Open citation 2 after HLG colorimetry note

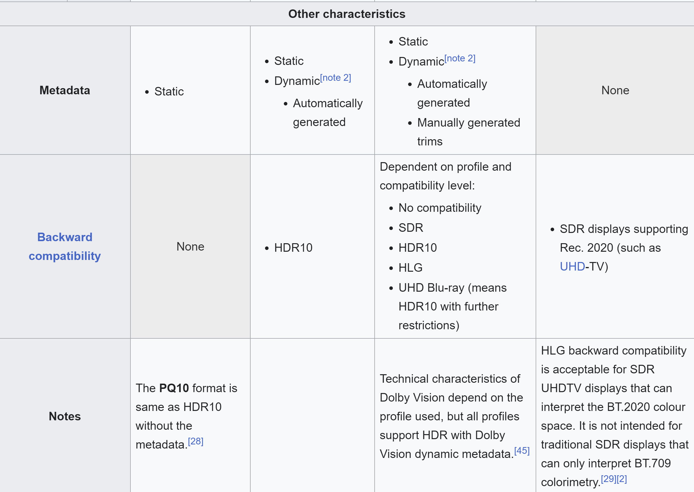pyautogui.click(x=621, y=479)
